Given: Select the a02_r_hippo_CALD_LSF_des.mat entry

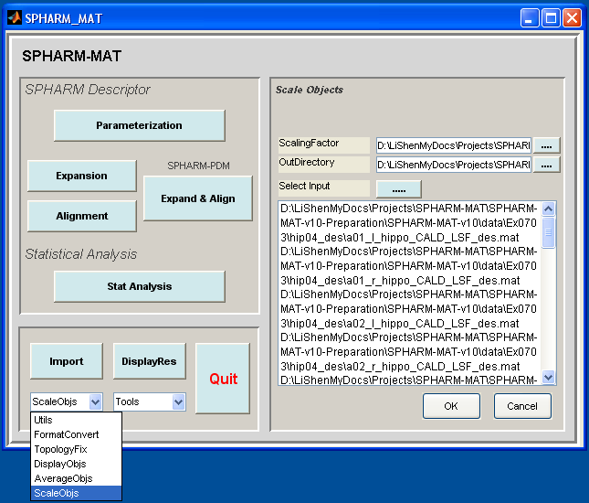Looking at the screenshot, I should (x=409, y=351).
